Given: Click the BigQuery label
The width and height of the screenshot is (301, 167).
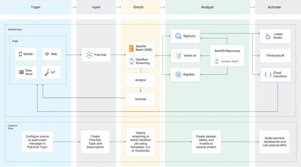Looking at the screenshot, I should click(x=189, y=36).
